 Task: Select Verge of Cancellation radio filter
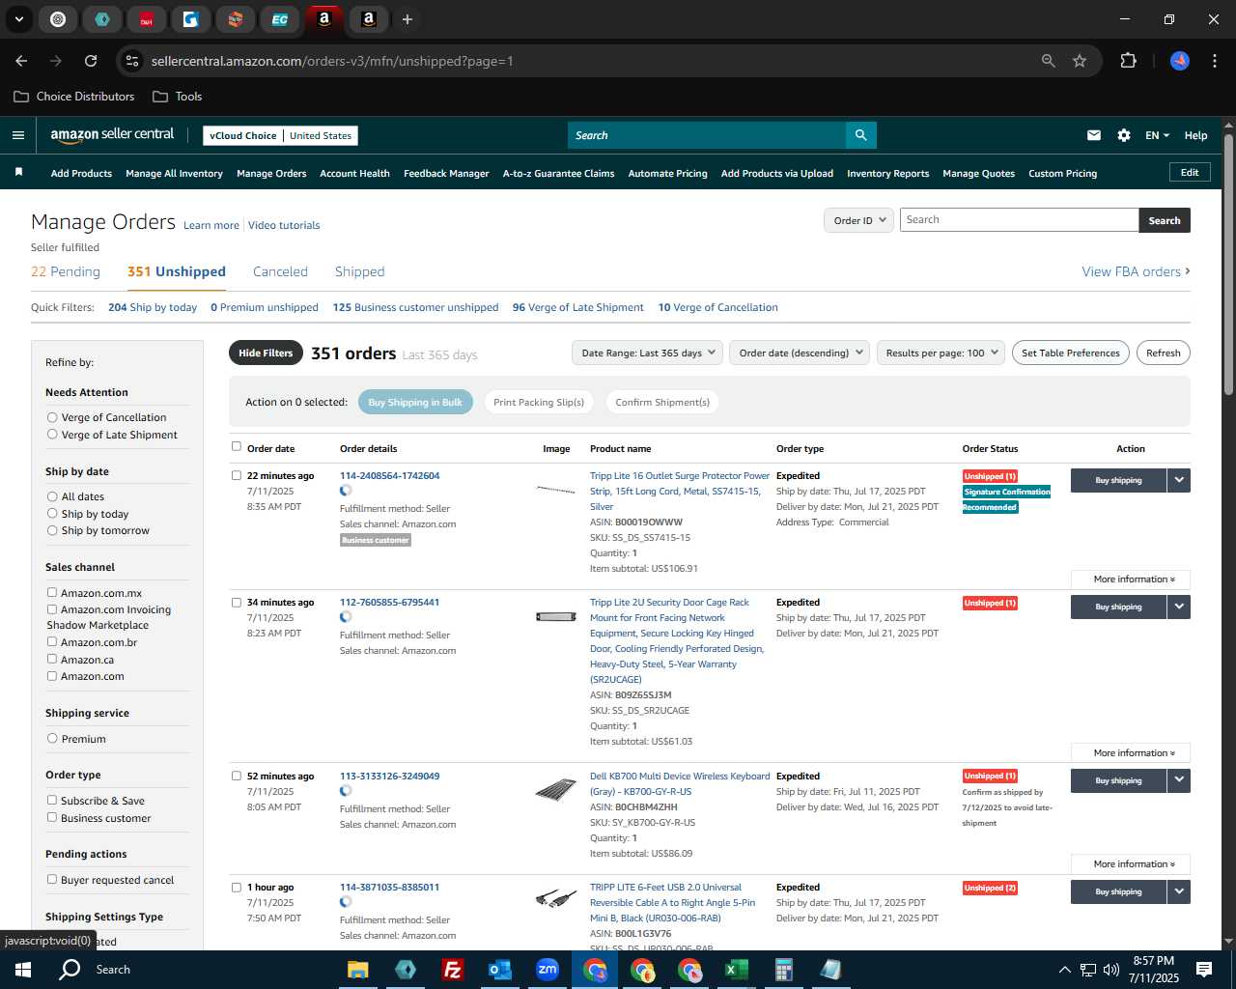click(52, 417)
